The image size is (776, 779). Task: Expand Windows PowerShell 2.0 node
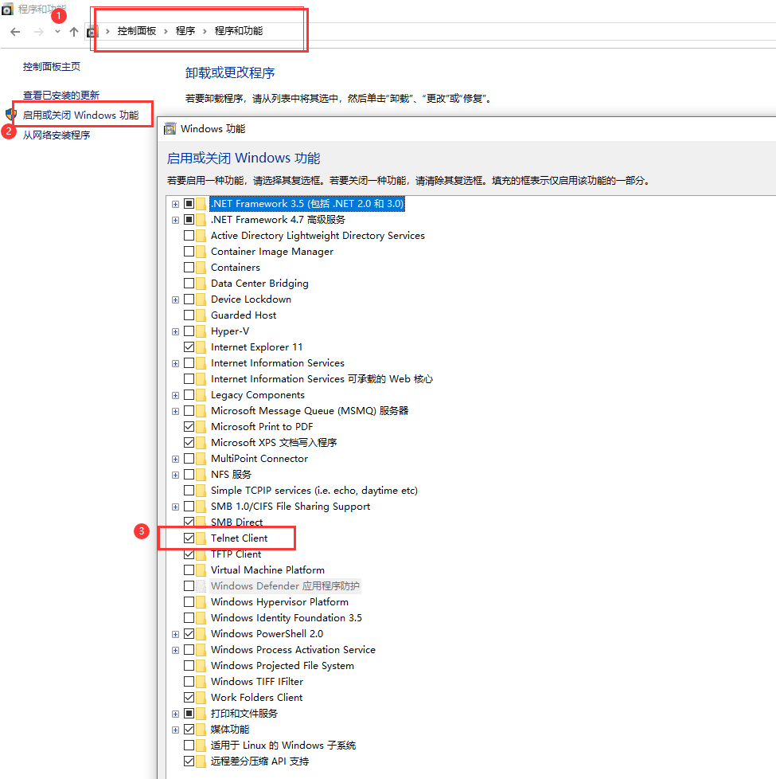[x=175, y=634]
